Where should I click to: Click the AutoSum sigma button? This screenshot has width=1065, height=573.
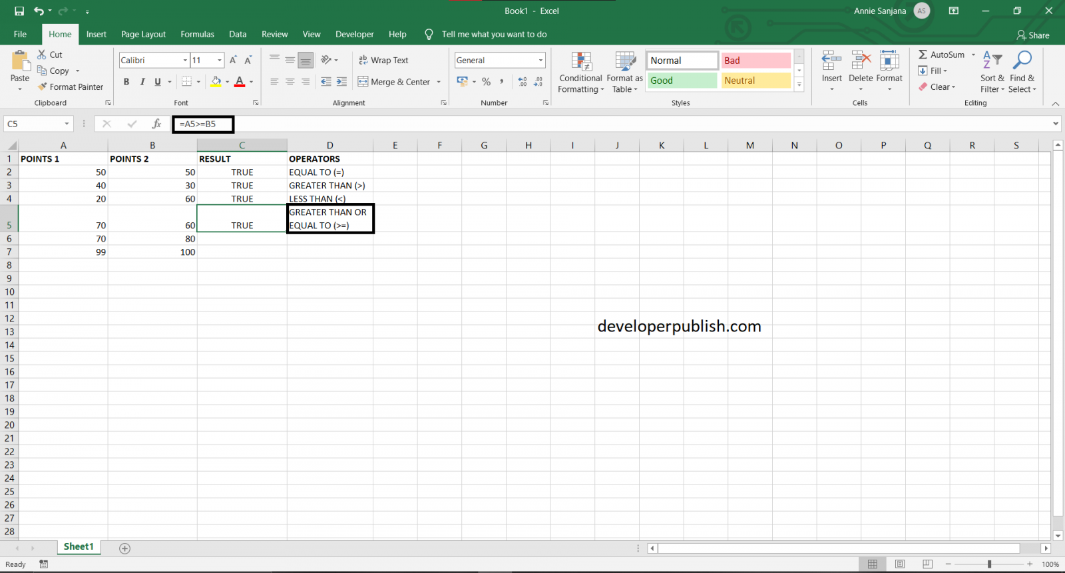tap(941, 55)
